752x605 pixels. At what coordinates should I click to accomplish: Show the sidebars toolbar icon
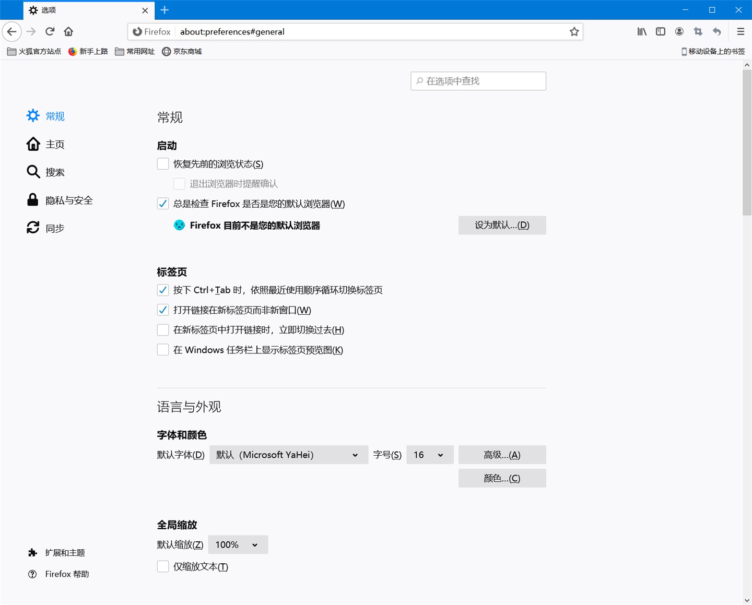click(x=661, y=32)
